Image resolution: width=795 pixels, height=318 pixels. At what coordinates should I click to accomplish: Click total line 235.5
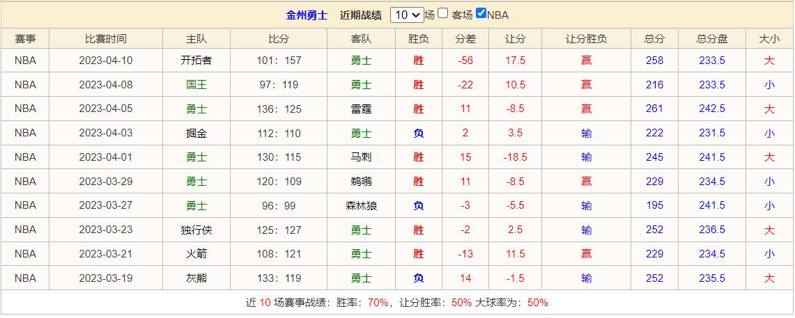click(x=712, y=278)
